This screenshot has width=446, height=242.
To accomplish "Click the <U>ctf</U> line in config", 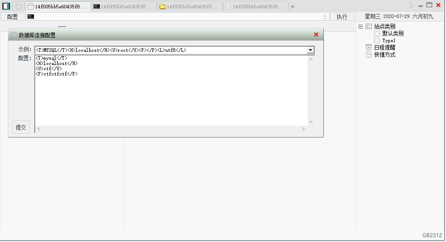I will (49, 69).
